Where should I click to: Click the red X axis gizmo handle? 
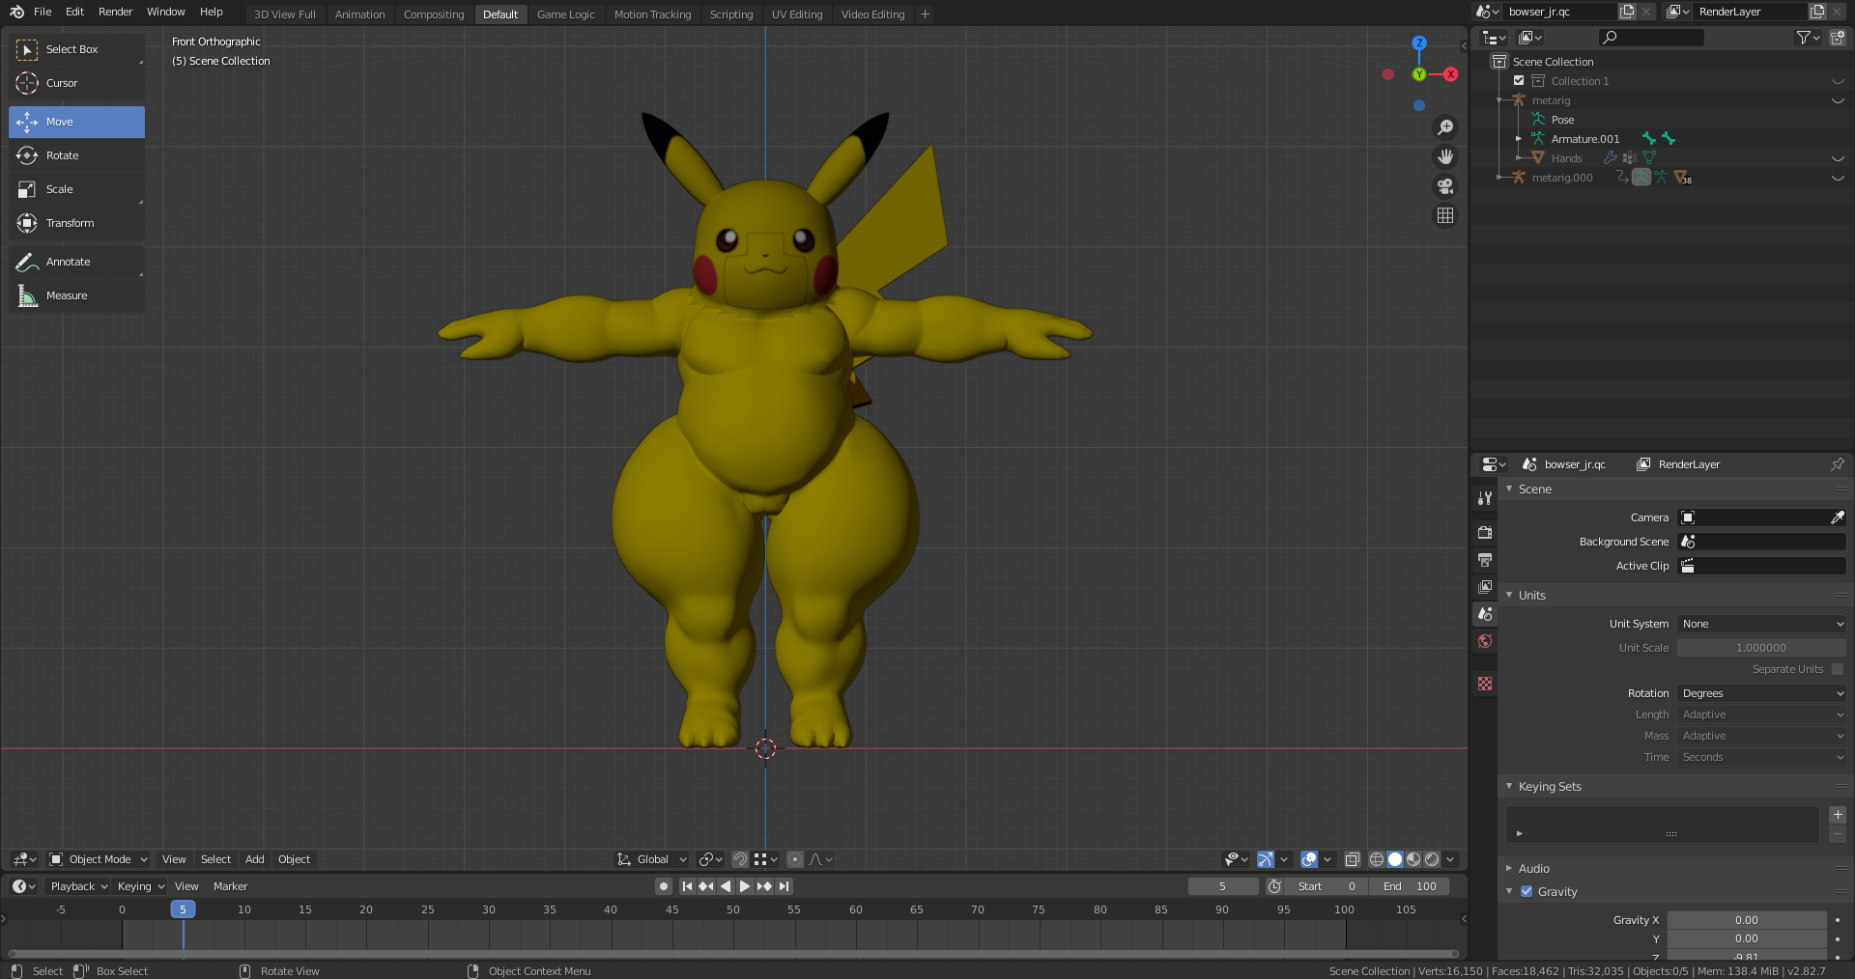point(1450,74)
